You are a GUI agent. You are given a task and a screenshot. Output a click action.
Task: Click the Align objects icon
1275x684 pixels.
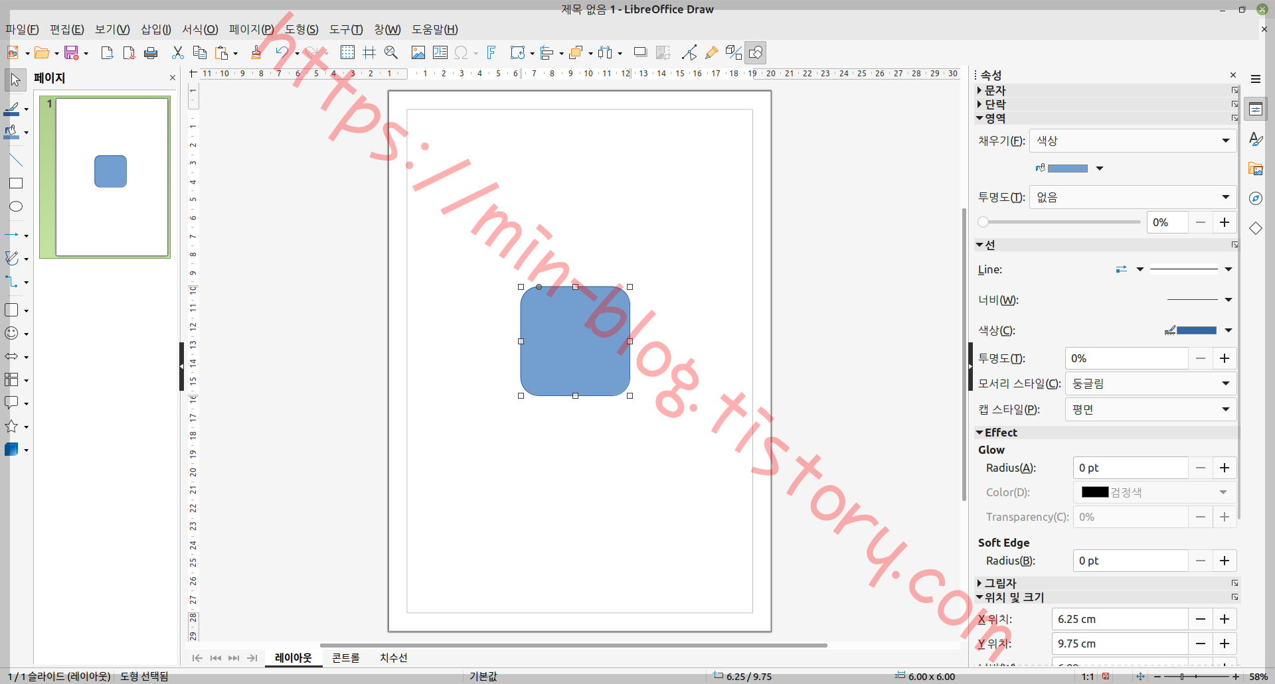(547, 52)
